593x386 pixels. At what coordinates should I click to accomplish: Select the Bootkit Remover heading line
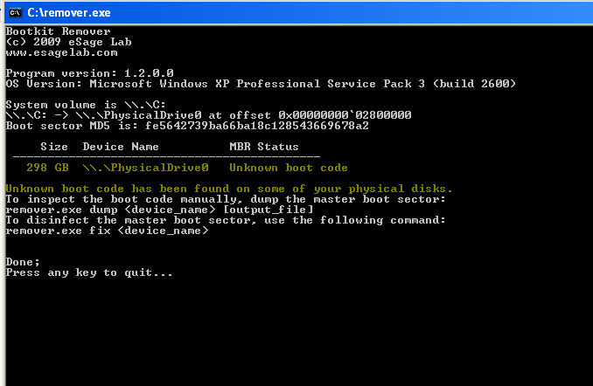click(59, 31)
